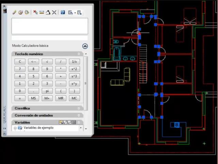Collapse the basic calculator mode with round chevron
This screenshot has height=164, width=218.
(85, 46)
